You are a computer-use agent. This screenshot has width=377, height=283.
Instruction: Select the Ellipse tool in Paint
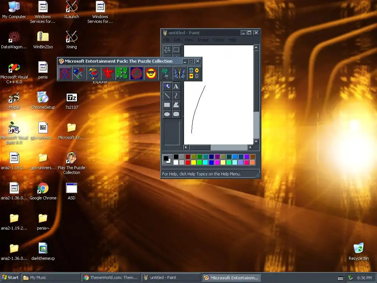click(x=167, y=114)
